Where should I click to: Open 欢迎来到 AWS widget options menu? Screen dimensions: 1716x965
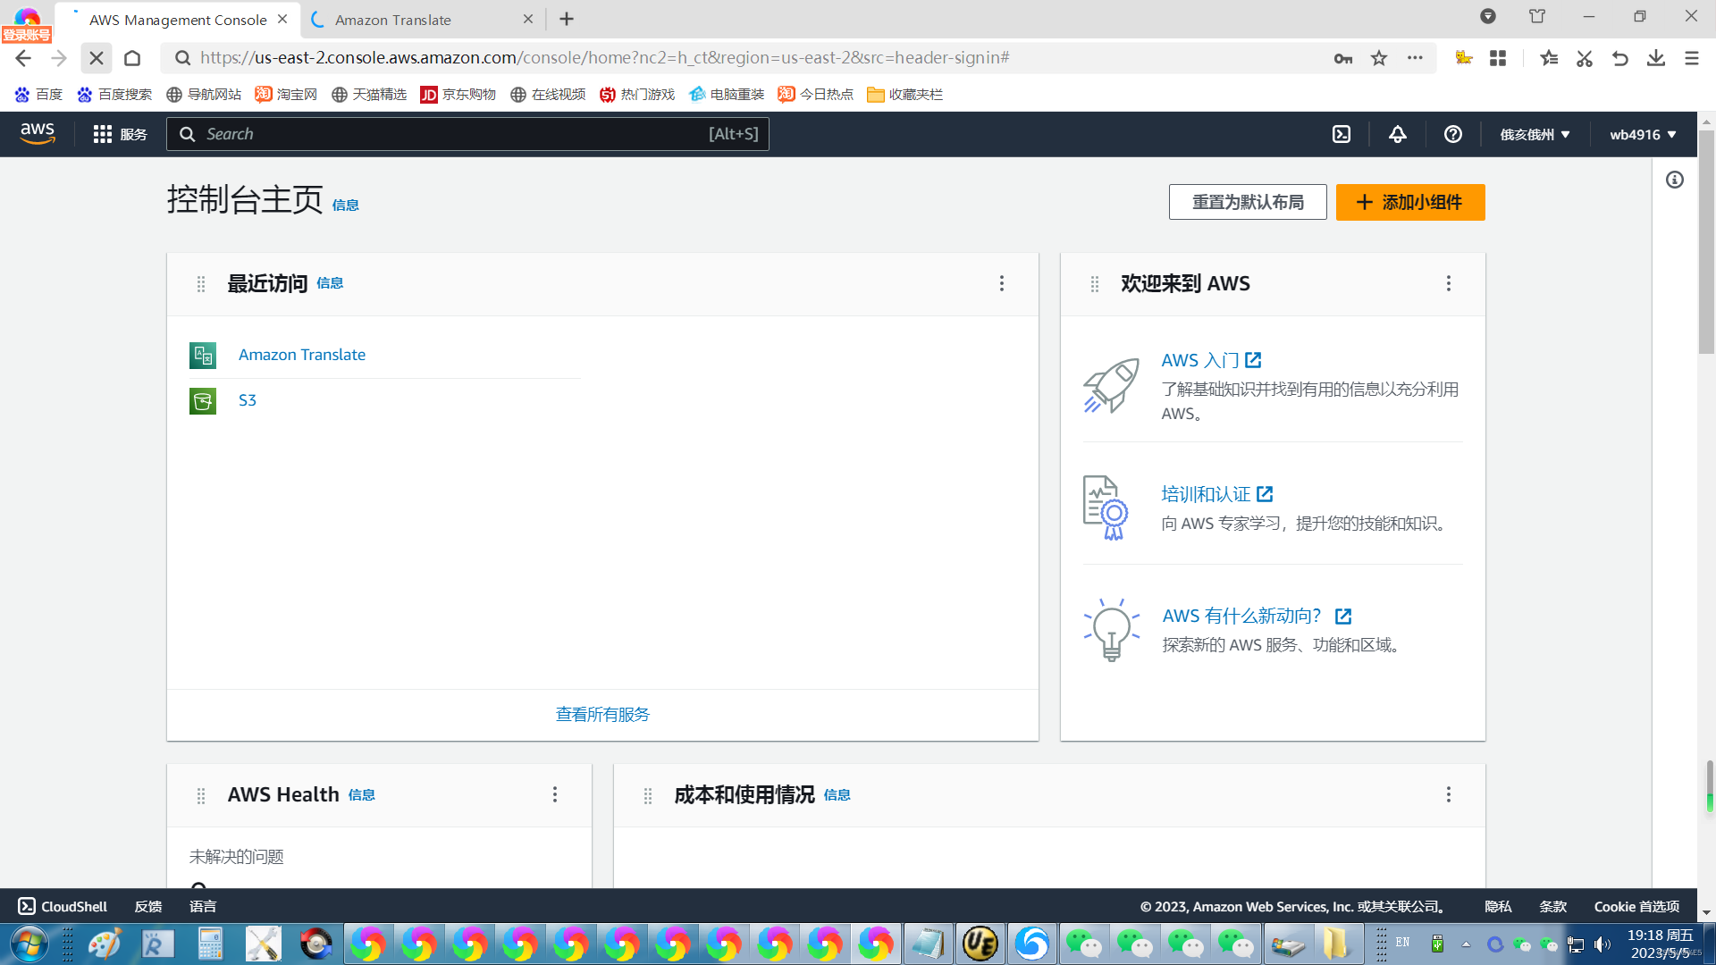1449,283
